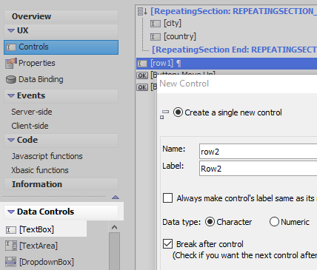Click the Properties icon
317x270 pixels.
coord(11,64)
